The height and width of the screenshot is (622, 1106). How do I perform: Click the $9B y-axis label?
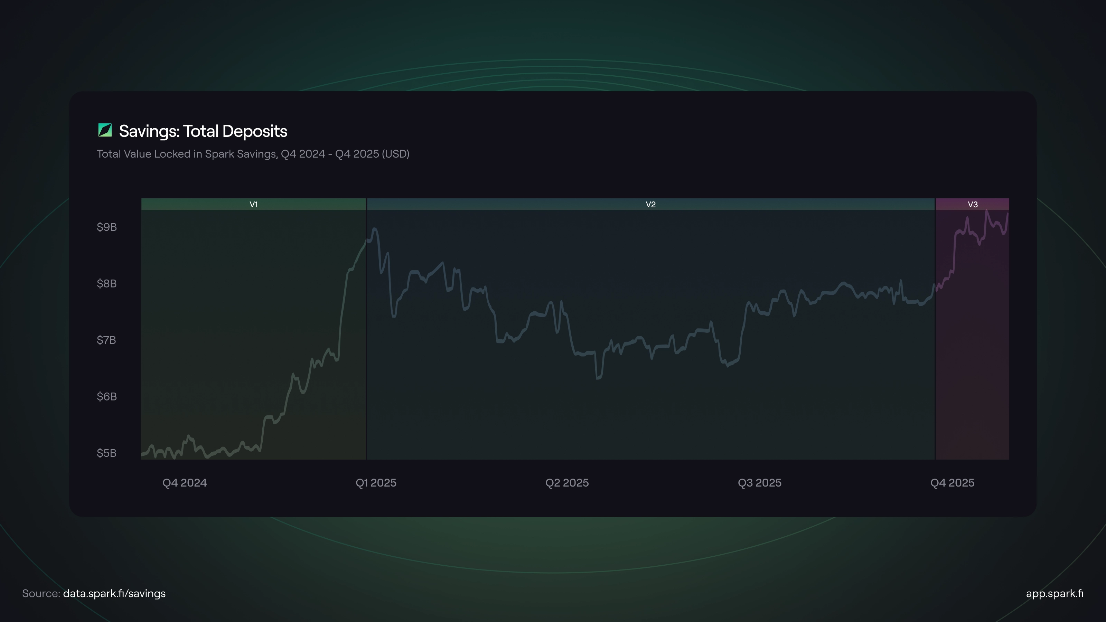(x=106, y=227)
